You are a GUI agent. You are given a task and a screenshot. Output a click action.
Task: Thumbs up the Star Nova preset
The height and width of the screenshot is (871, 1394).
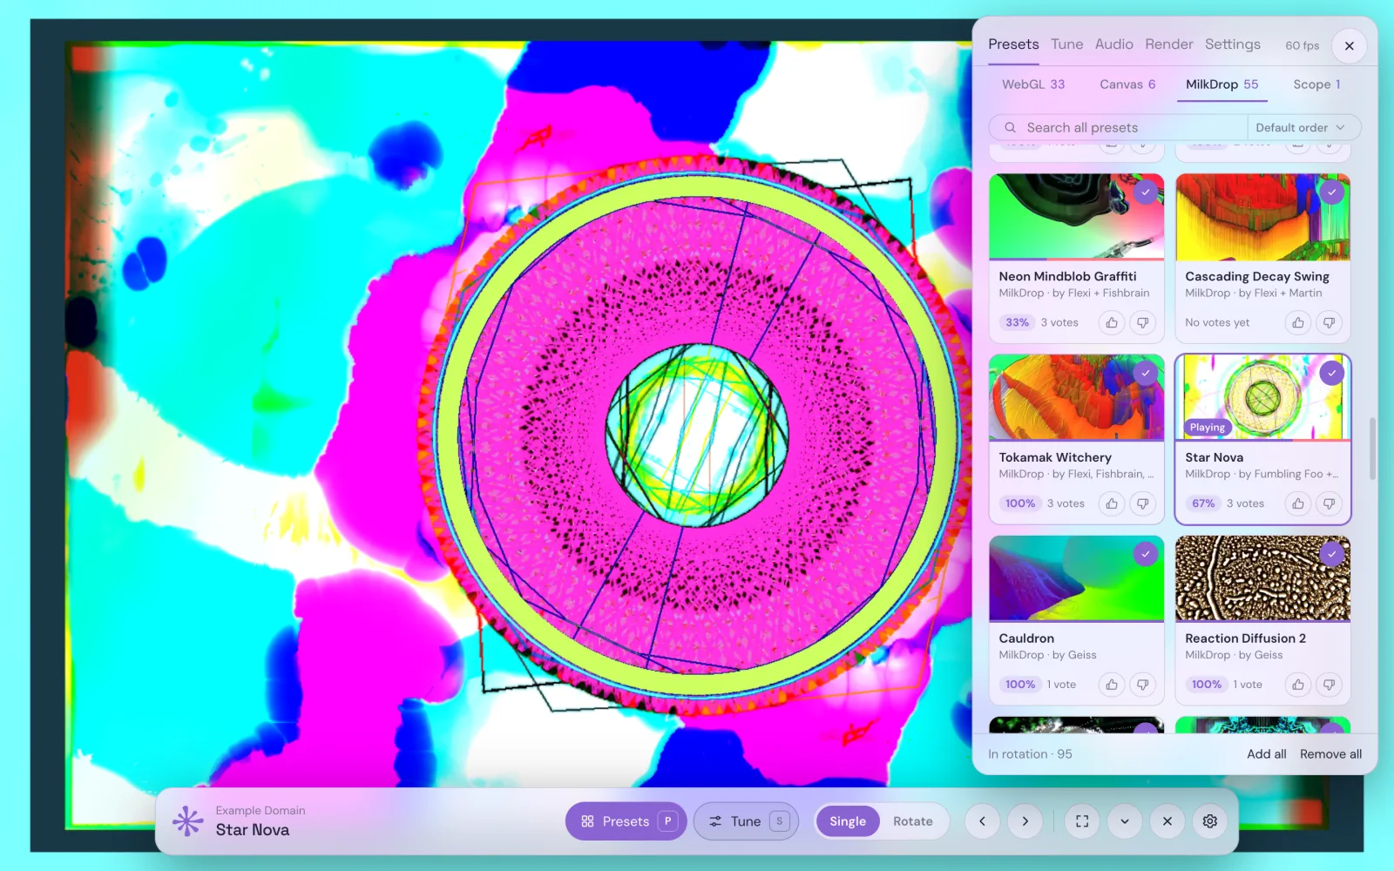(1298, 503)
